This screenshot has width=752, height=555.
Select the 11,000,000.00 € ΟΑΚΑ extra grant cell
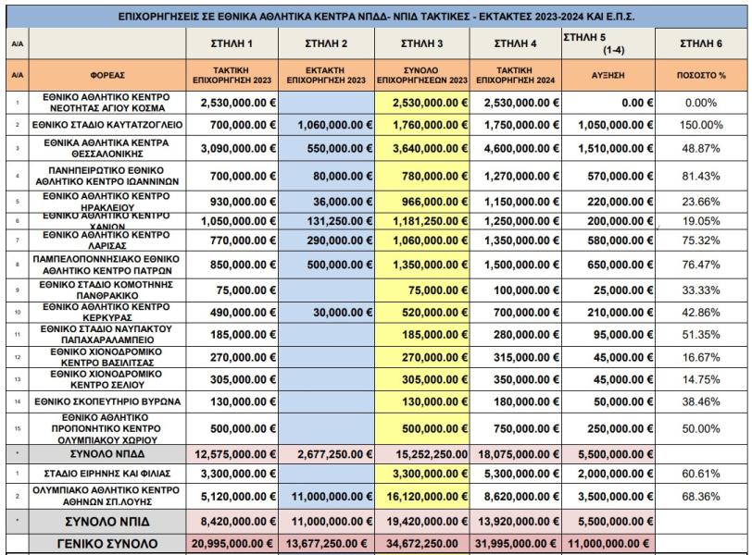(327, 497)
